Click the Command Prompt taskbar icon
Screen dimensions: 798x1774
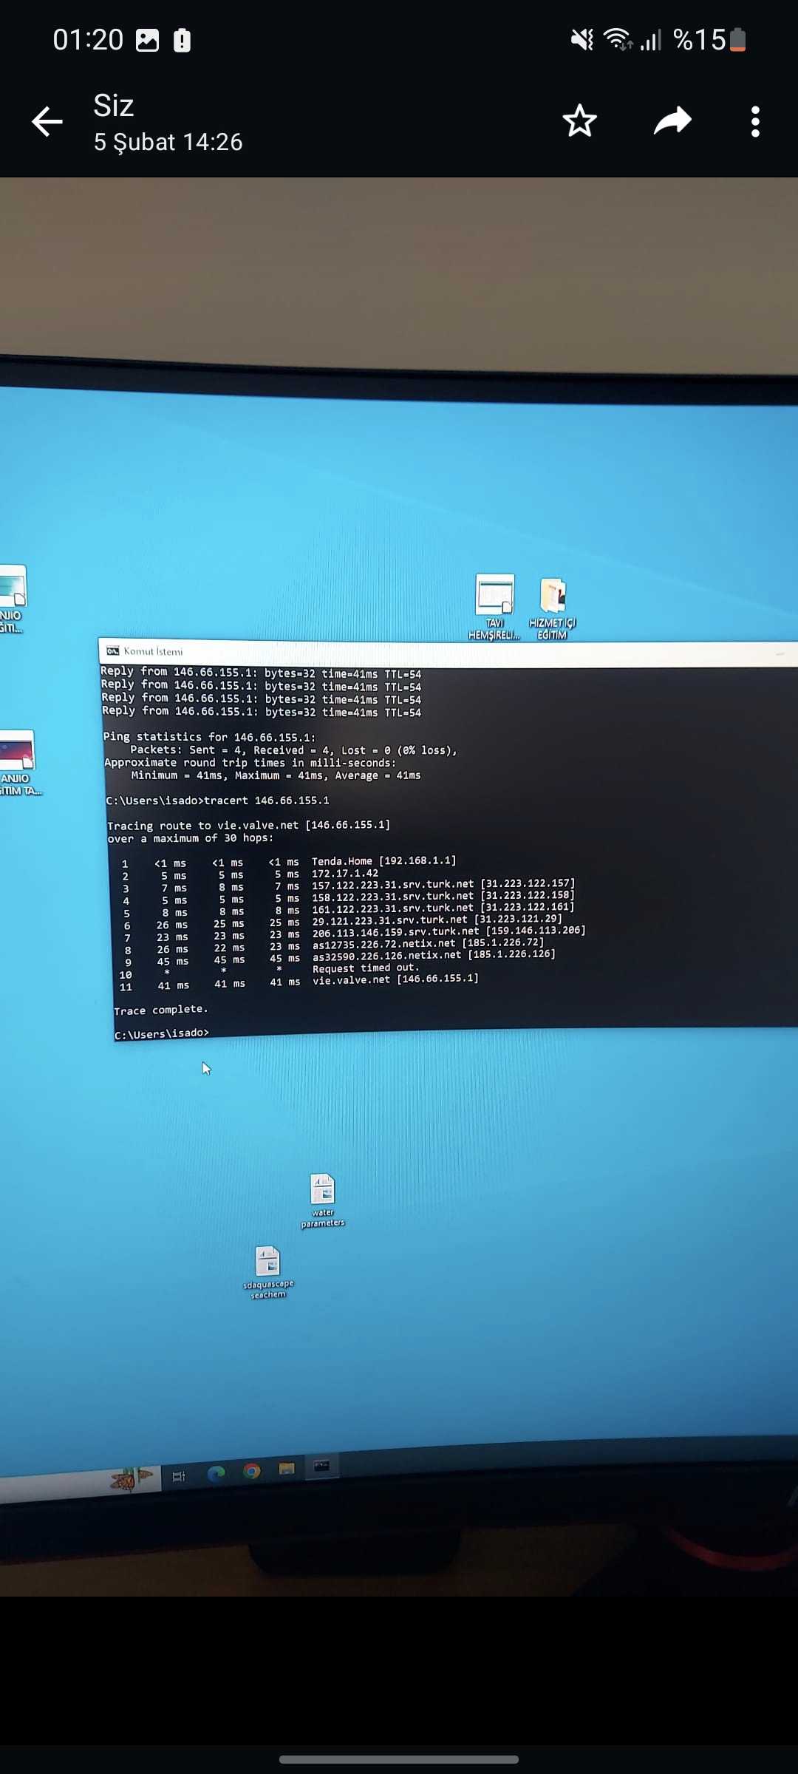coord(321,1467)
